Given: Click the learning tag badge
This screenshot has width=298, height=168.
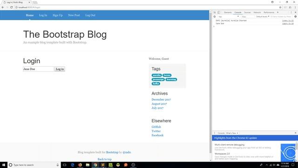Looking at the screenshot, I should coord(171,79).
